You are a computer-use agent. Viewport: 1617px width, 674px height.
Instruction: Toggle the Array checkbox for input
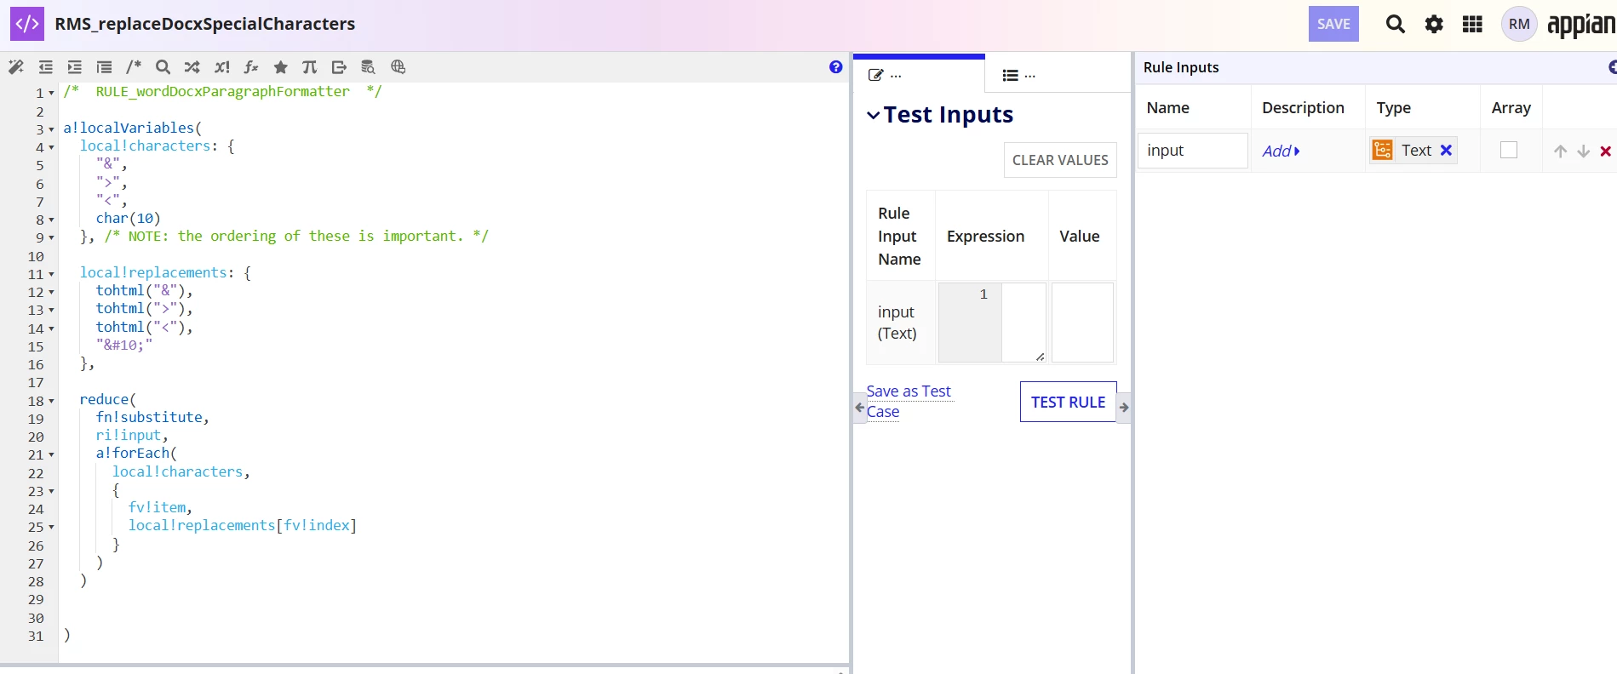[1509, 151]
